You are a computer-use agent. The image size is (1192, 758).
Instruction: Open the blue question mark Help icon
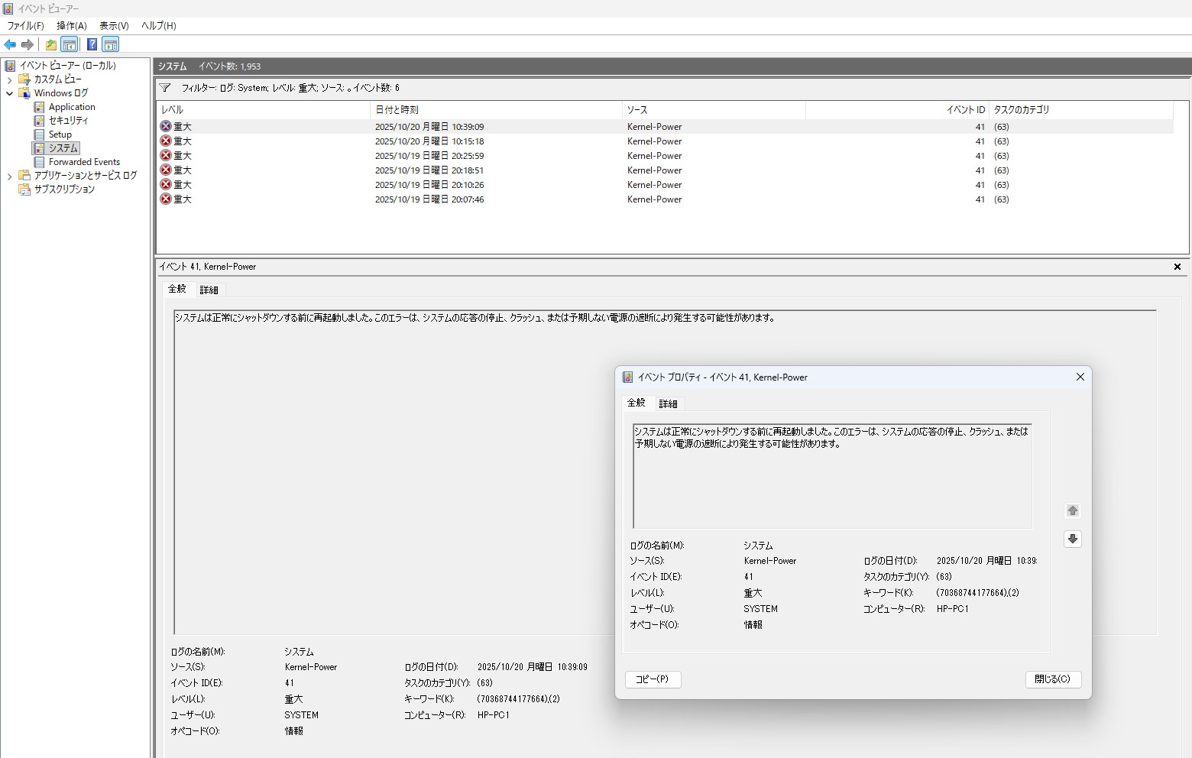click(92, 44)
